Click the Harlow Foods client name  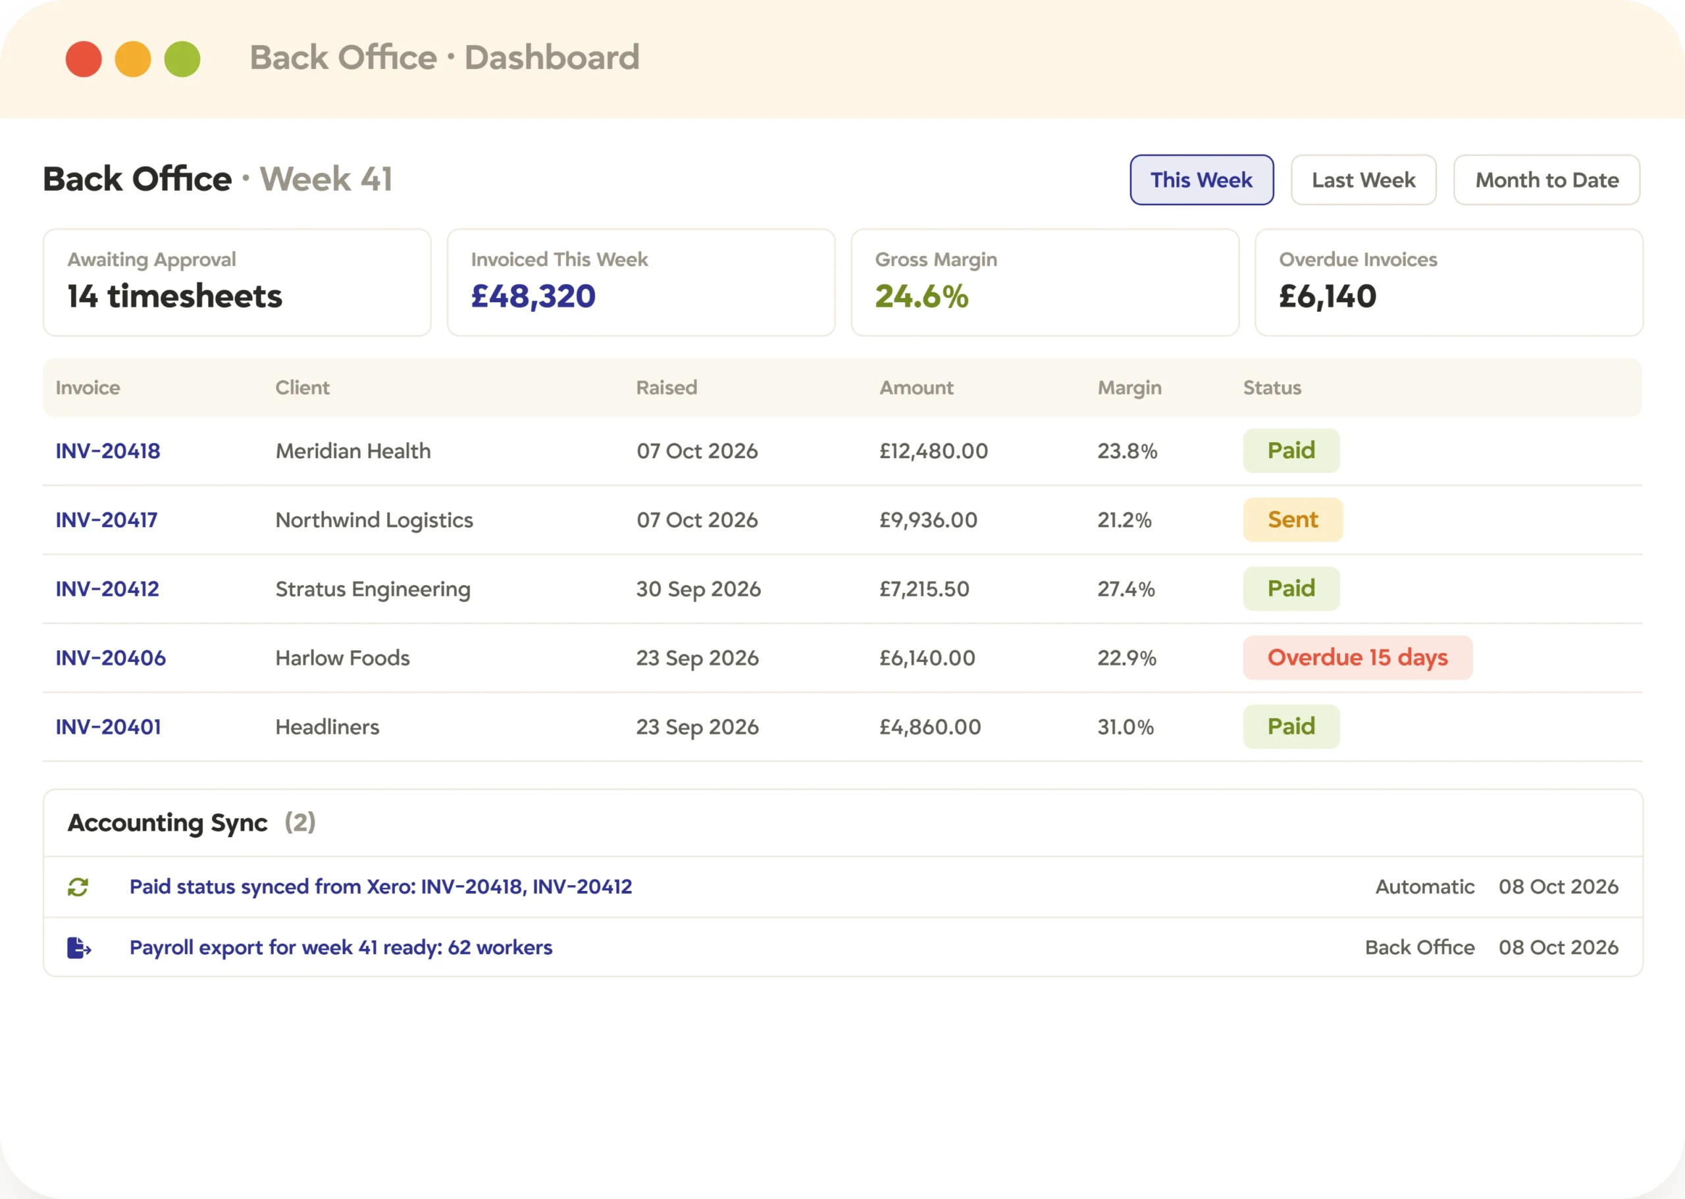pos(343,658)
